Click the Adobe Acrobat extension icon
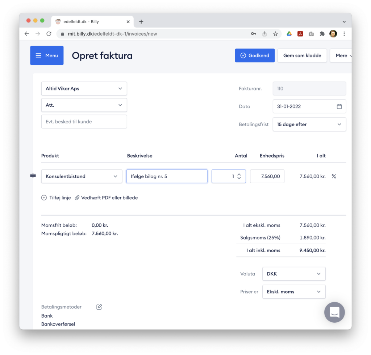 coord(300,34)
